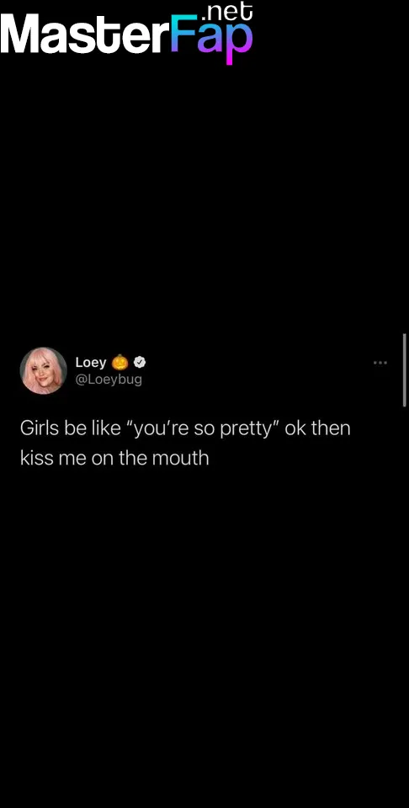The height and width of the screenshot is (808, 409).
Task: Click the verified checkmark badge
Action: coord(140,362)
